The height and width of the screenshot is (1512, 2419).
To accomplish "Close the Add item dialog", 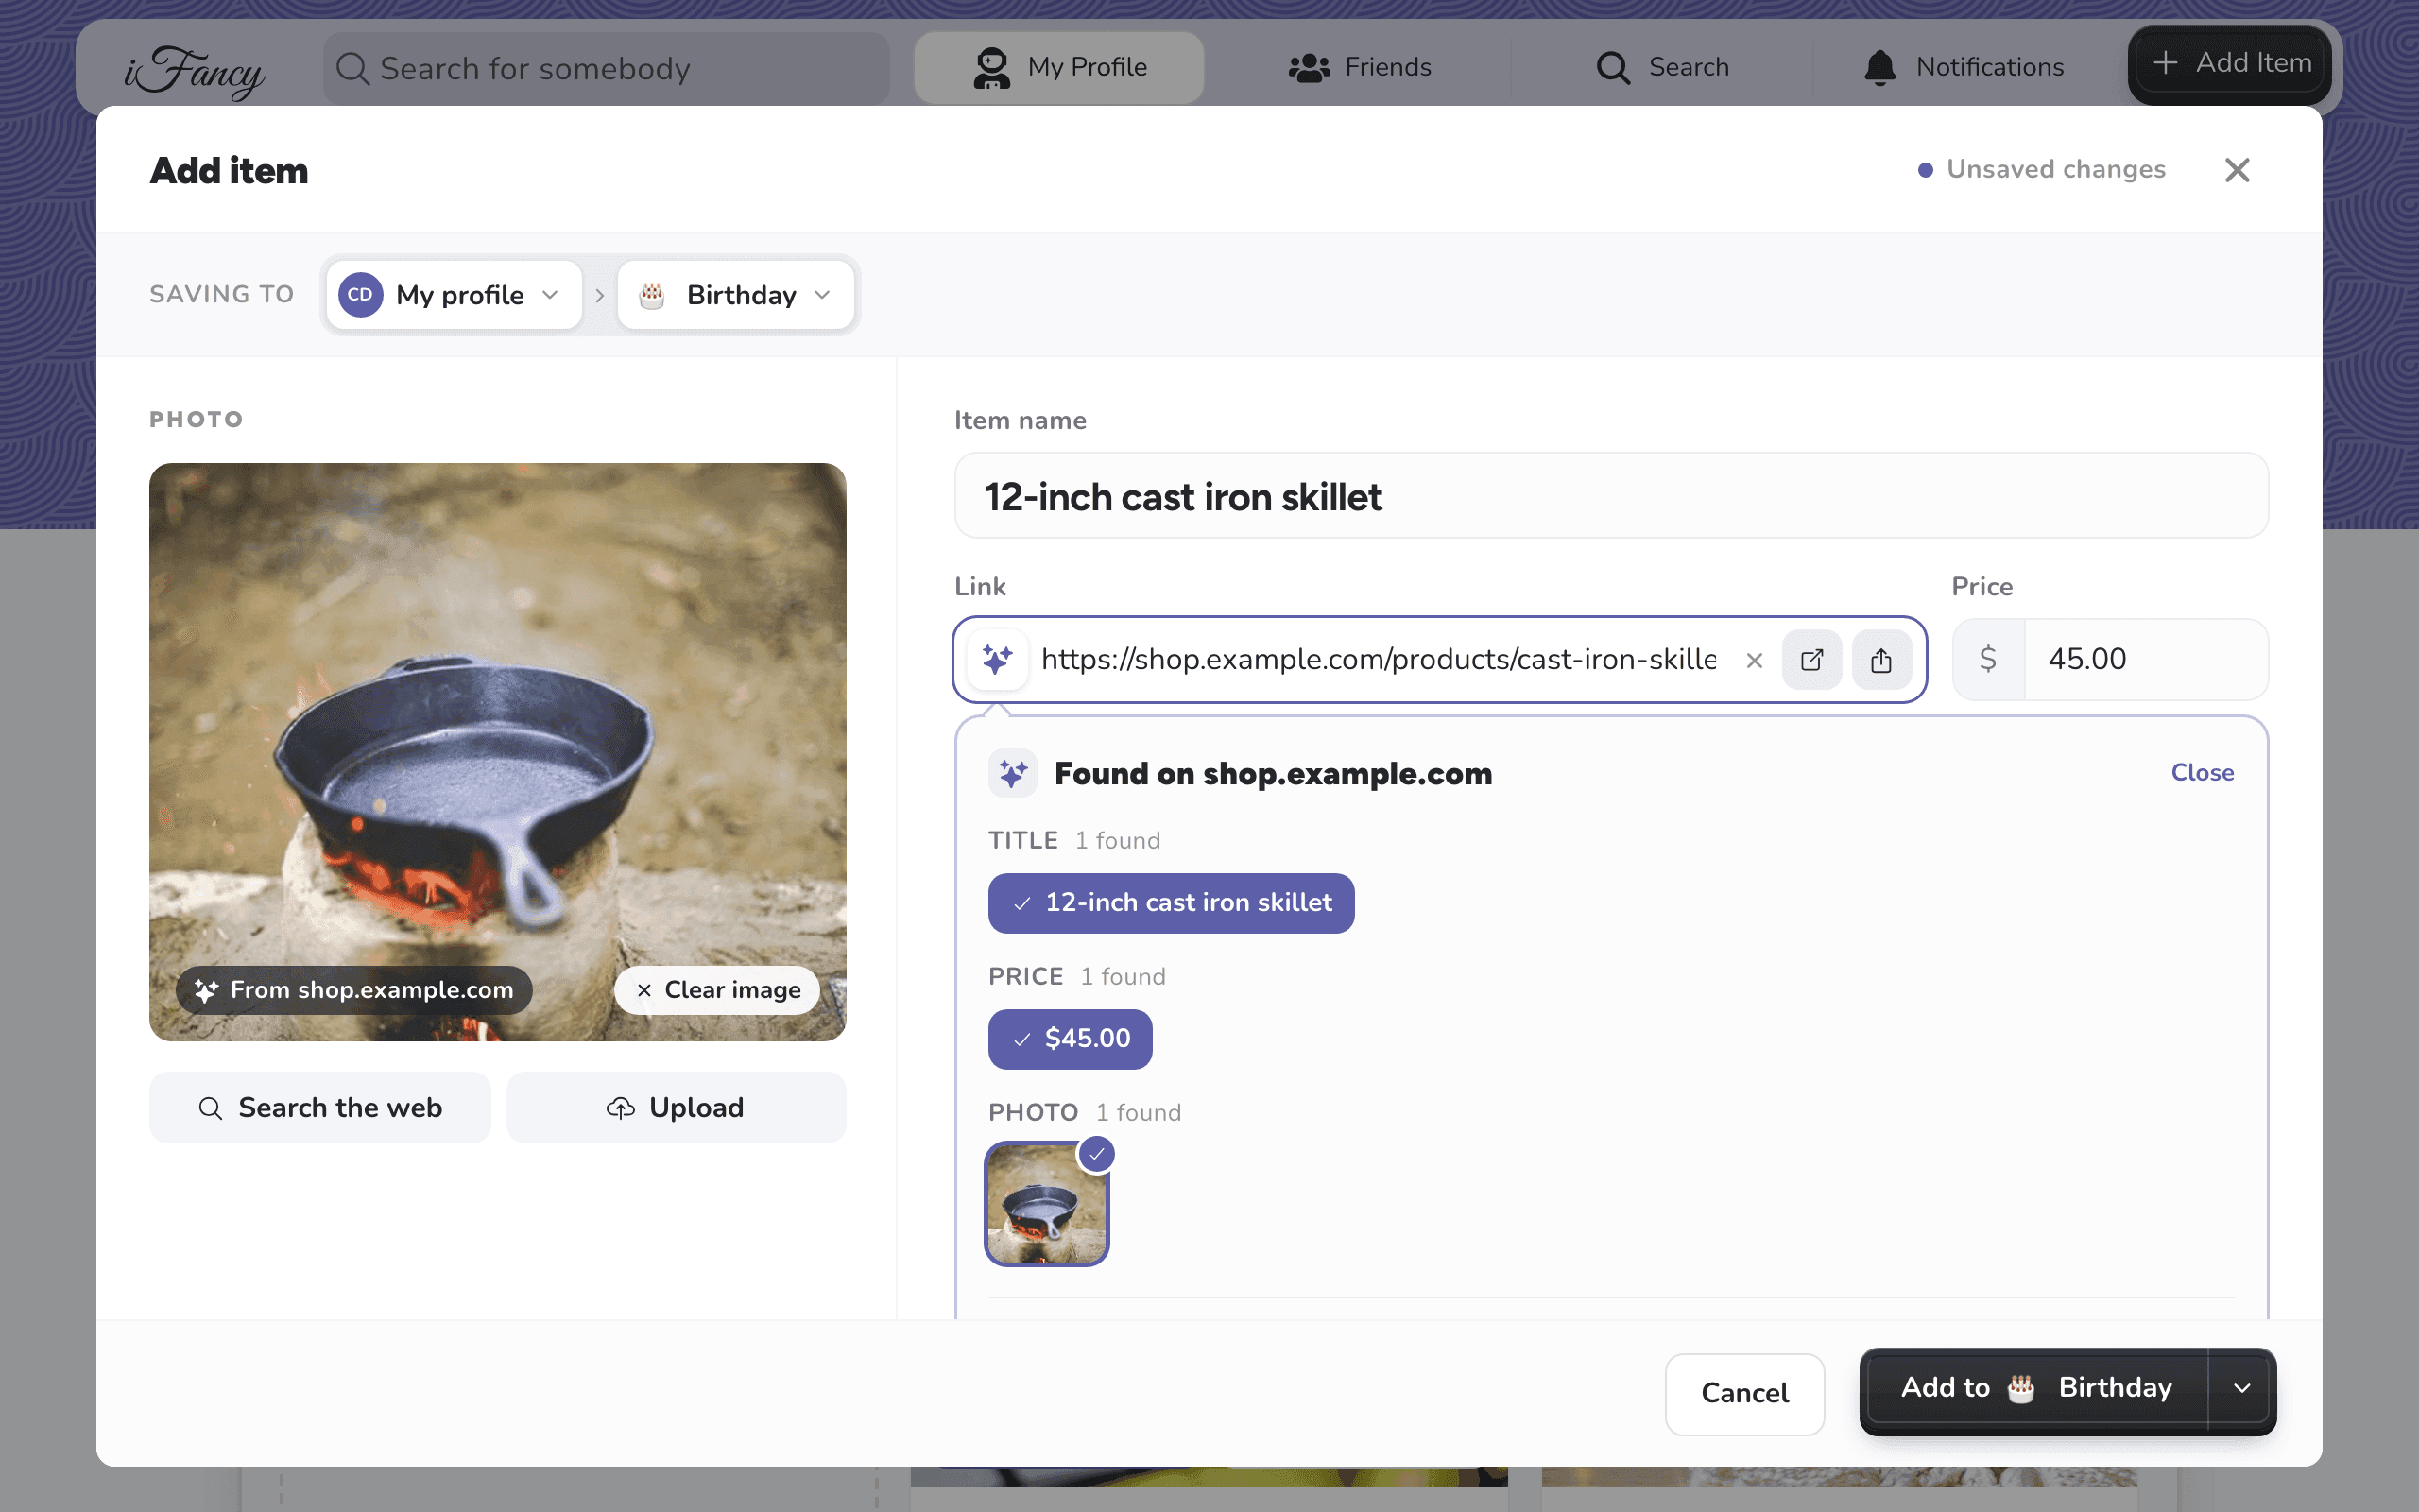I will click(2237, 170).
